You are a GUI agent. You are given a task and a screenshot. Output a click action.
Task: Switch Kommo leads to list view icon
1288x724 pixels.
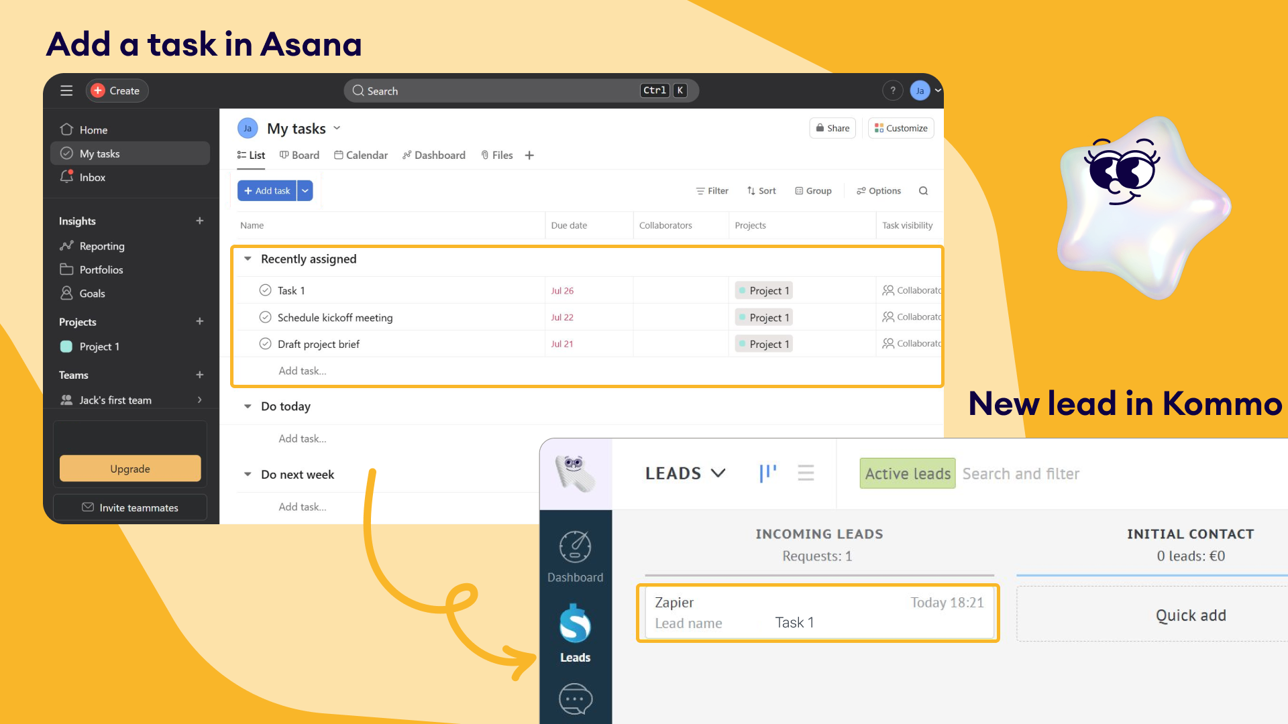click(806, 473)
